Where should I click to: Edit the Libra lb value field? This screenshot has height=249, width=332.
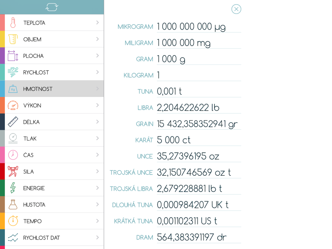point(199,108)
